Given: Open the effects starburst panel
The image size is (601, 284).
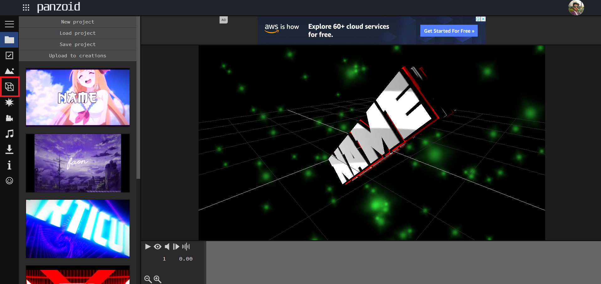Looking at the screenshot, I should [x=9, y=102].
